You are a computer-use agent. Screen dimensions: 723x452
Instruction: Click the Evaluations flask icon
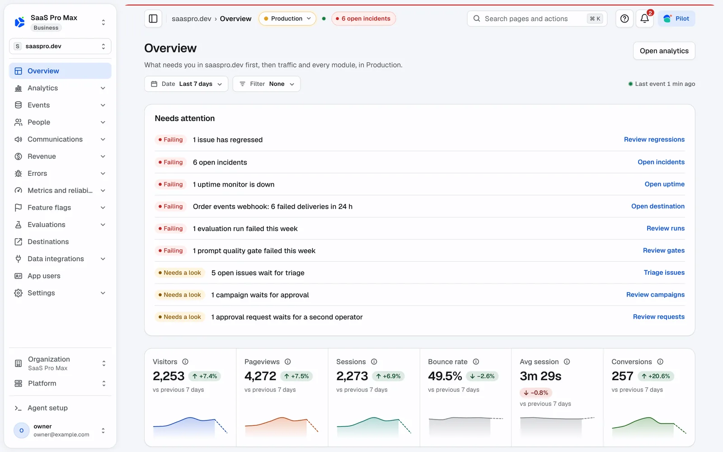pos(19,225)
